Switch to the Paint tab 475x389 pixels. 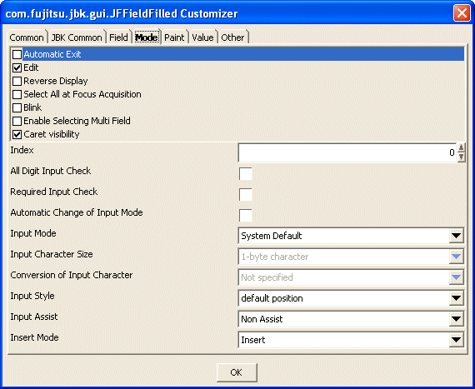click(x=174, y=37)
